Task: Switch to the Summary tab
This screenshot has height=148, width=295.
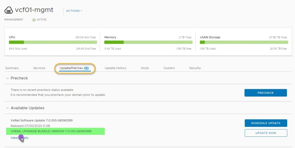Action: 12,68
